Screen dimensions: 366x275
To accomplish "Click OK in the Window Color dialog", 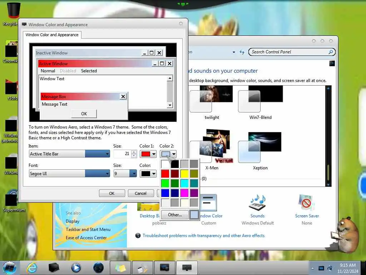I will tap(112, 193).
